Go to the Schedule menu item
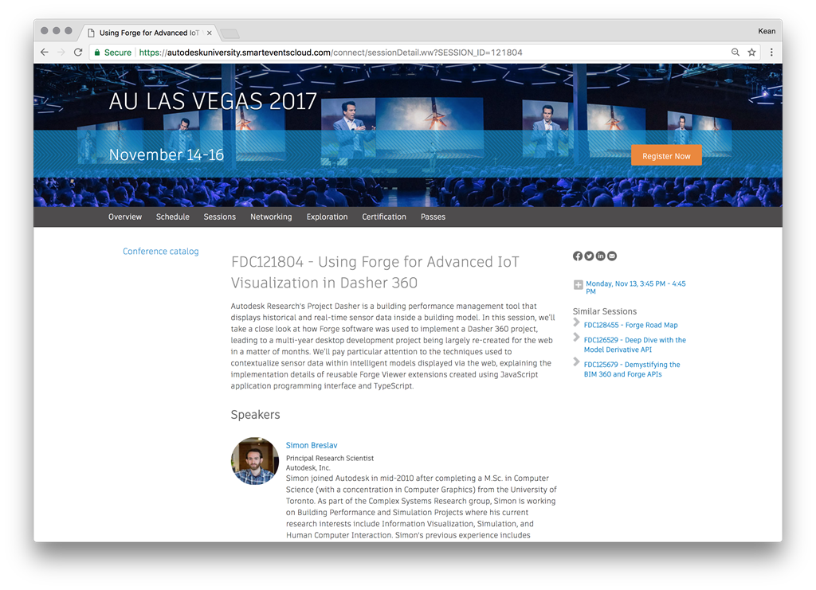816x590 pixels. [x=173, y=217]
